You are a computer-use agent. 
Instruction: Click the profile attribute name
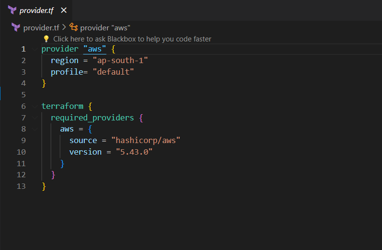pyautogui.click(x=67, y=72)
